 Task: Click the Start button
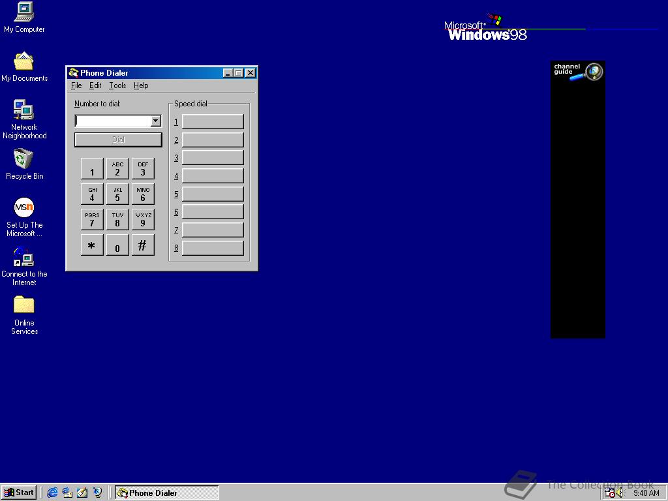[19, 493]
